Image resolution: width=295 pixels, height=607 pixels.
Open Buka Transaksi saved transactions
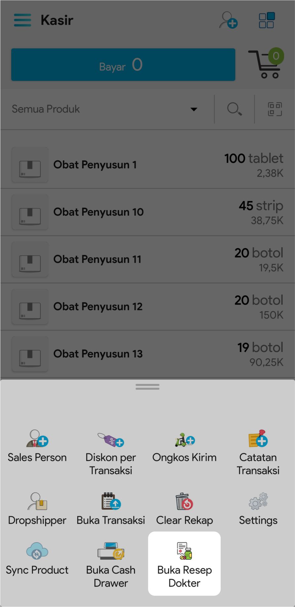click(x=111, y=509)
